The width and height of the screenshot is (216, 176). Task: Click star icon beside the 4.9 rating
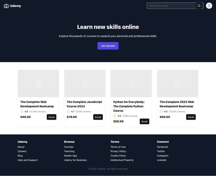point(161,111)
